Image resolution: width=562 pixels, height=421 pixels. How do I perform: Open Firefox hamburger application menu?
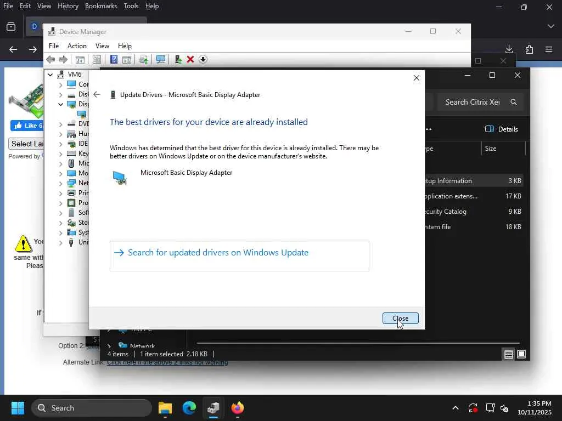549,49
